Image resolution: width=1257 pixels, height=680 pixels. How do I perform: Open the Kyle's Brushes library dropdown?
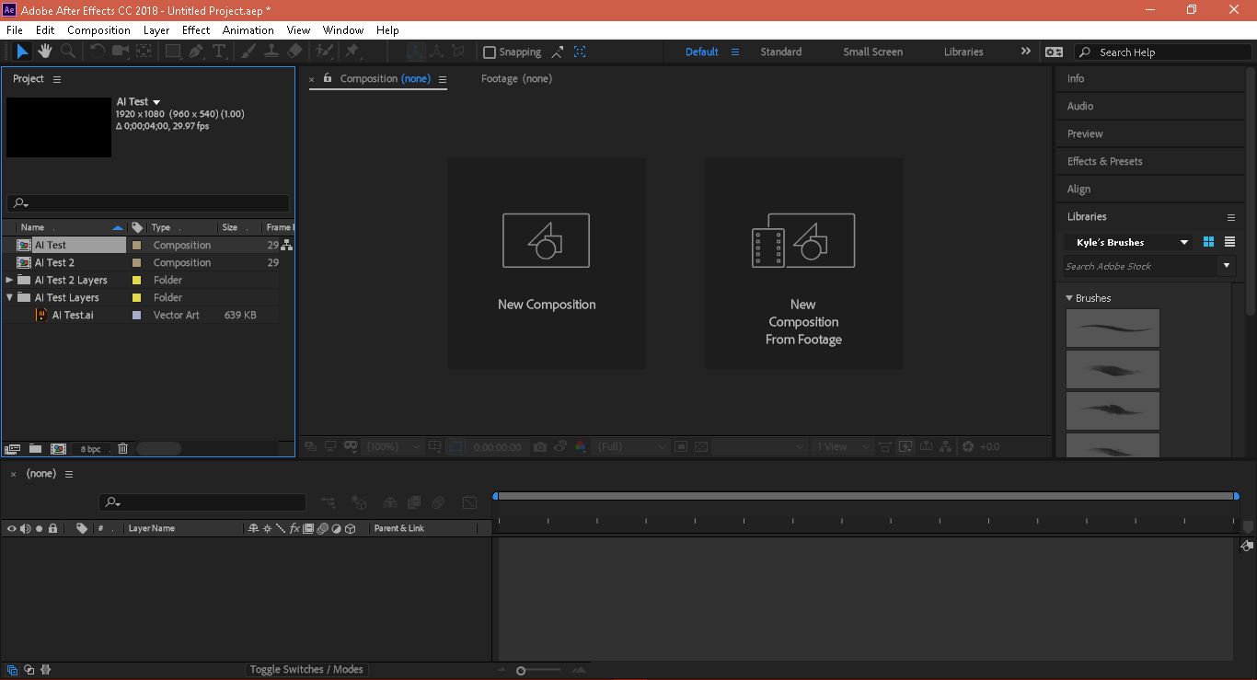1183,242
